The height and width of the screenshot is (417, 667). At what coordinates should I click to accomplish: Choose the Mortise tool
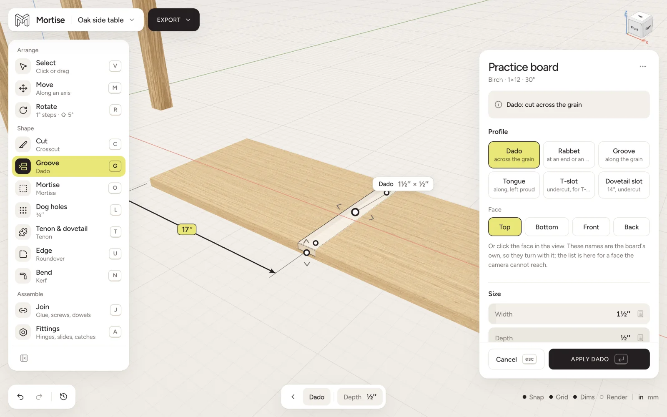coord(69,188)
